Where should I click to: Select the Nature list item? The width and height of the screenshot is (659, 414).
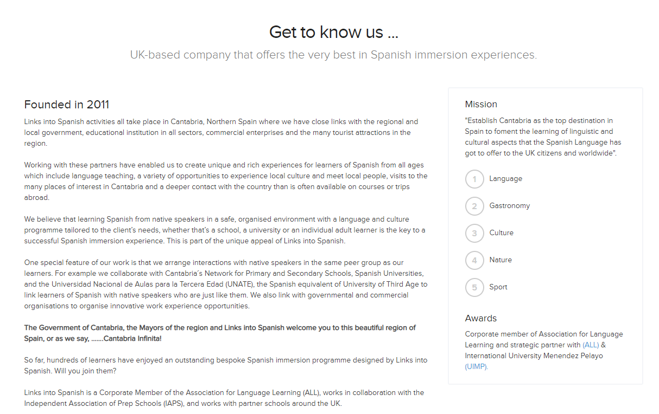pos(500,260)
